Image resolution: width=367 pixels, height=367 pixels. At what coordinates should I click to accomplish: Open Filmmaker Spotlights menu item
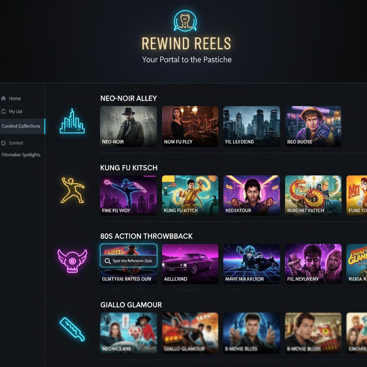click(x=21, y=155)
